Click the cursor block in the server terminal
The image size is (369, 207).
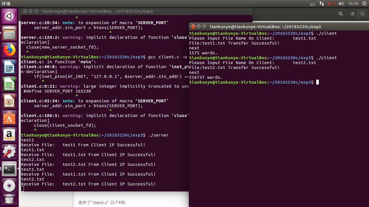pos(22,189)
